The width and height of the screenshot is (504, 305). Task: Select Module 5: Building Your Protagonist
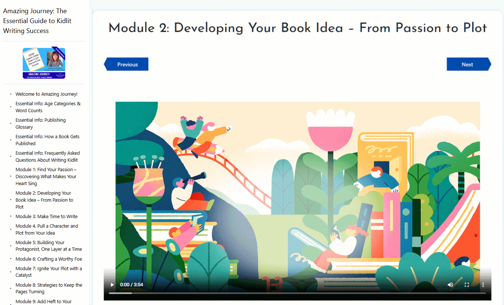(x=49, y=246)
